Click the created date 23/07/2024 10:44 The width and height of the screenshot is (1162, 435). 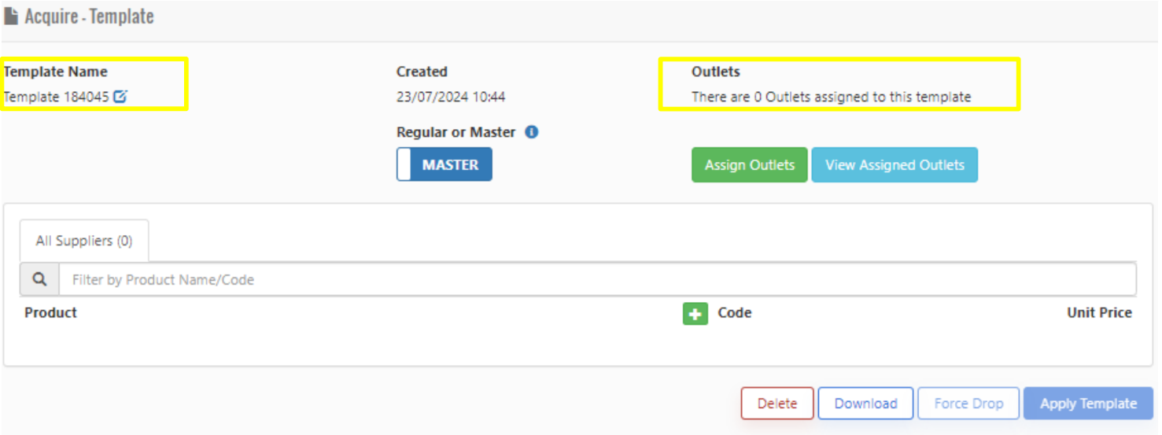click(451, 97)
